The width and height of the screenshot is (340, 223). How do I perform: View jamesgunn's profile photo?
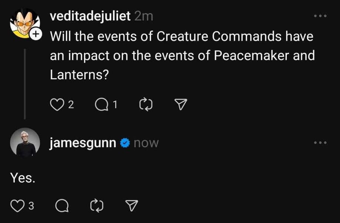pos(25,143)
